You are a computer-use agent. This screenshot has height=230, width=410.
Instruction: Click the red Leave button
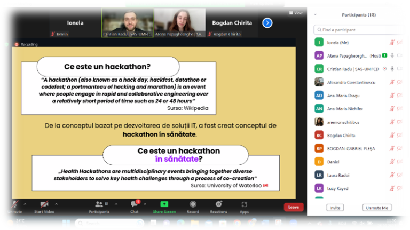tap(293, 207)
